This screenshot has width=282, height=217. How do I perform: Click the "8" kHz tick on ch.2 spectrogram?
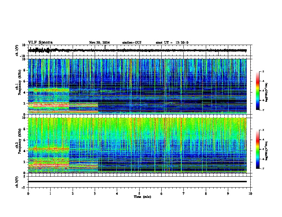[25, 129]
